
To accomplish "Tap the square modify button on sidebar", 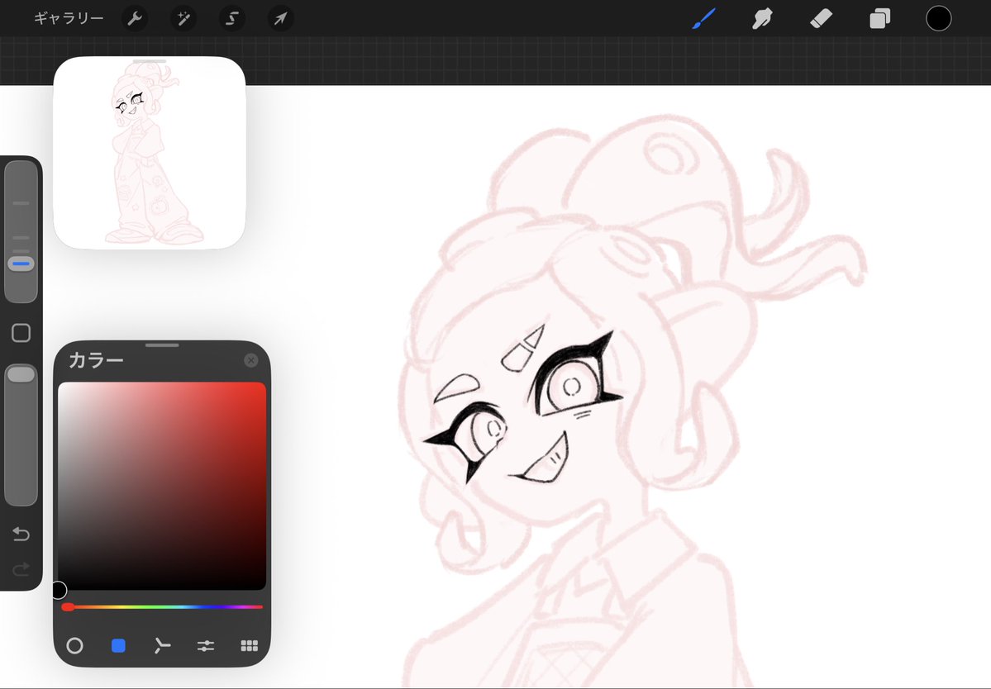I will [x=21, y=333].
